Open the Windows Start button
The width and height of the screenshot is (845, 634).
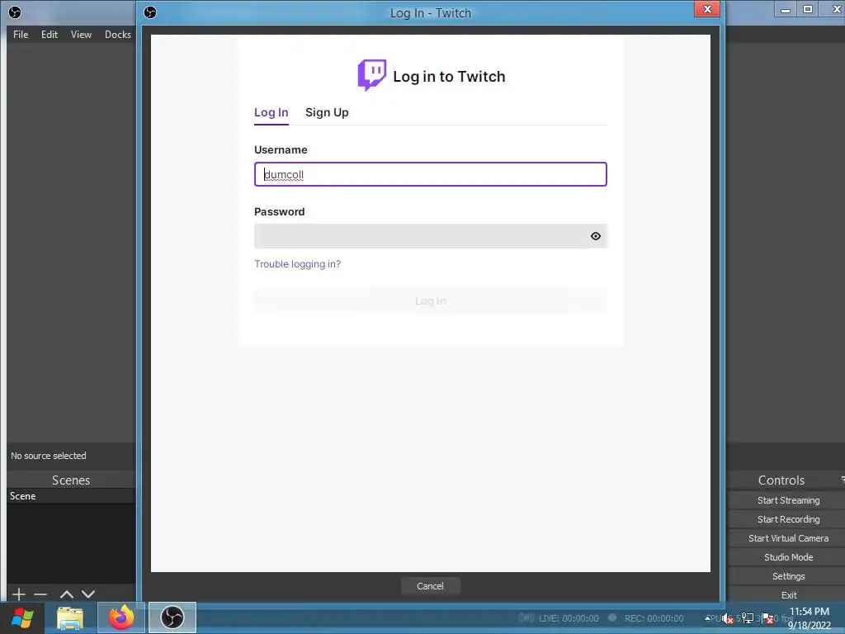pyautogui.click(x=22, y=617)
